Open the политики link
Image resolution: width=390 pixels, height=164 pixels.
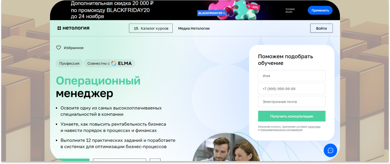point(314,127)
